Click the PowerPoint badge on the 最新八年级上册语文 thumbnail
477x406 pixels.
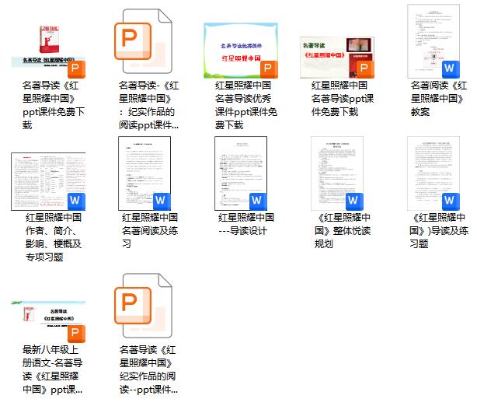coord(76,334)
